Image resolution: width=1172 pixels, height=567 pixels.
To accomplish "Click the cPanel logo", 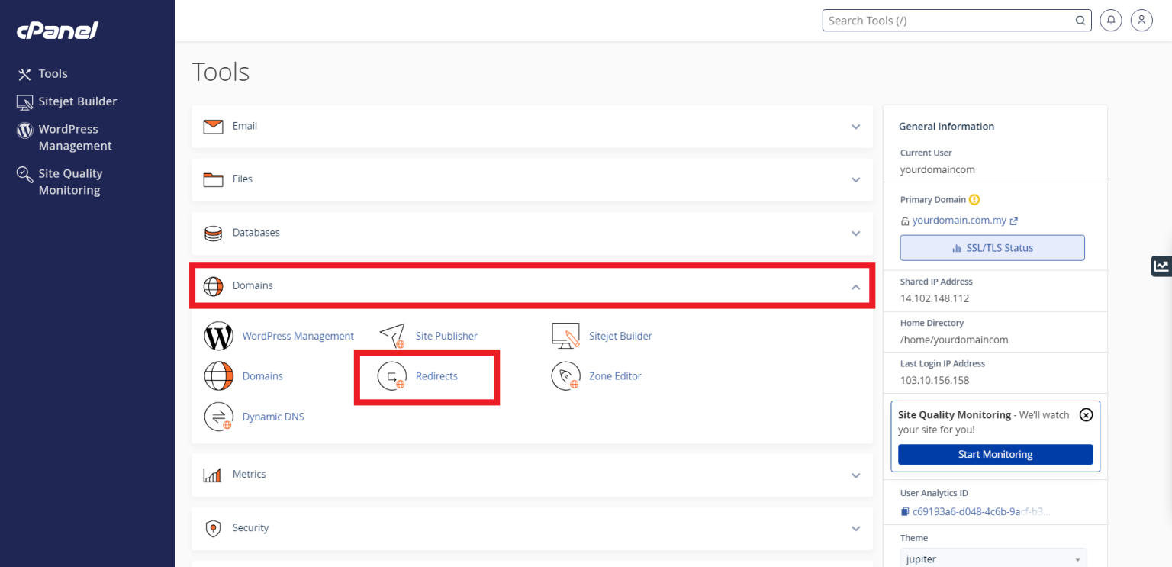I will tap(56, 30).
